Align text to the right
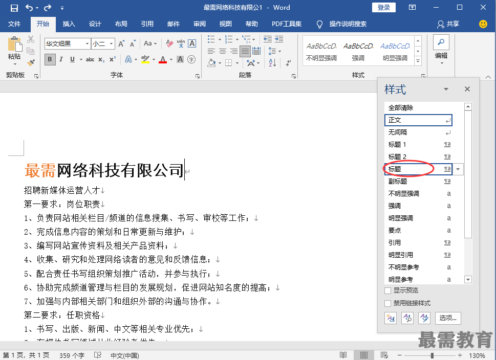The width and height of the screenshot is (496, 360). tap(234, 51)
